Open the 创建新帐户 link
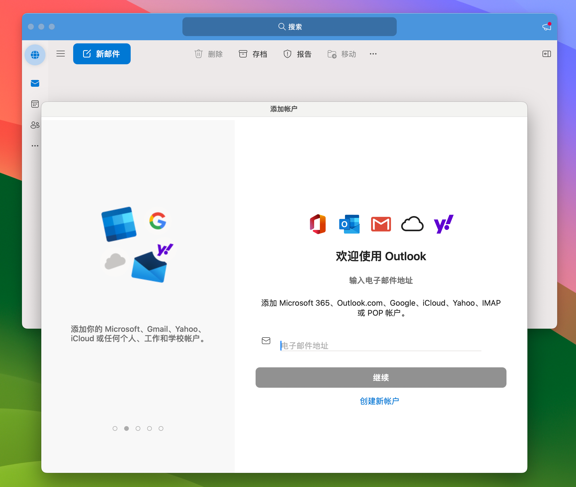 point(379,401)
